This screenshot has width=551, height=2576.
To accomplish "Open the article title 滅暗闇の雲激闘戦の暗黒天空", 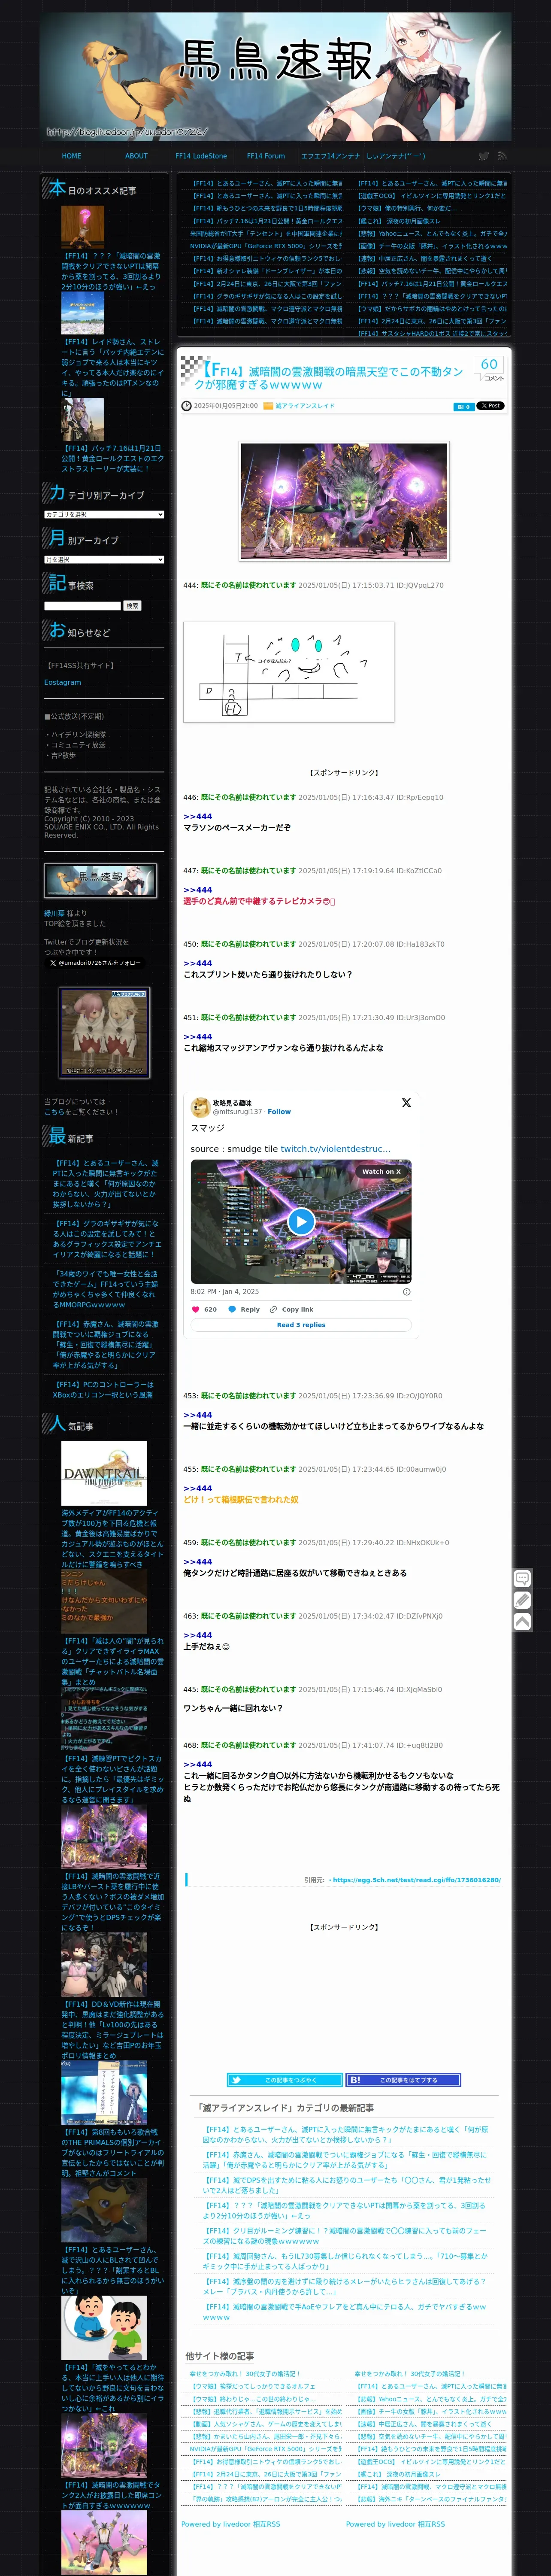I will tap(330, 377).
